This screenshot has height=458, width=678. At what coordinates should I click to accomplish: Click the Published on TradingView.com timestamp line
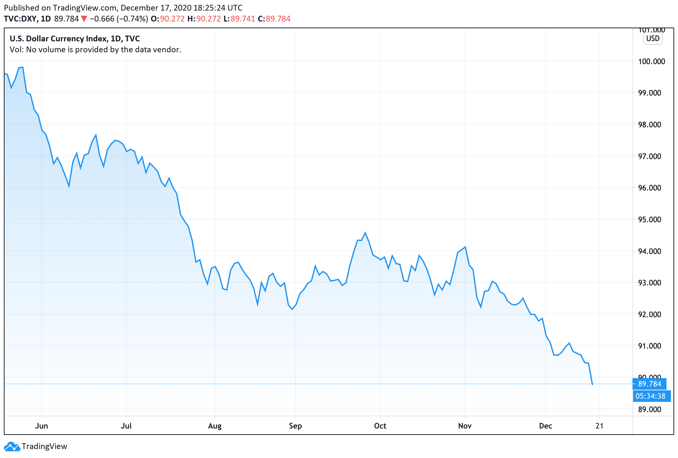coord(123,8)
